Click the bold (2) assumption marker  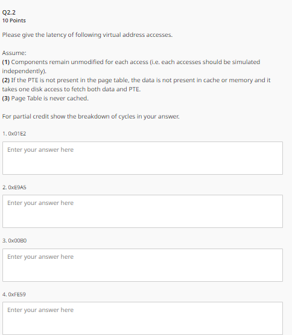coord(6,80)
